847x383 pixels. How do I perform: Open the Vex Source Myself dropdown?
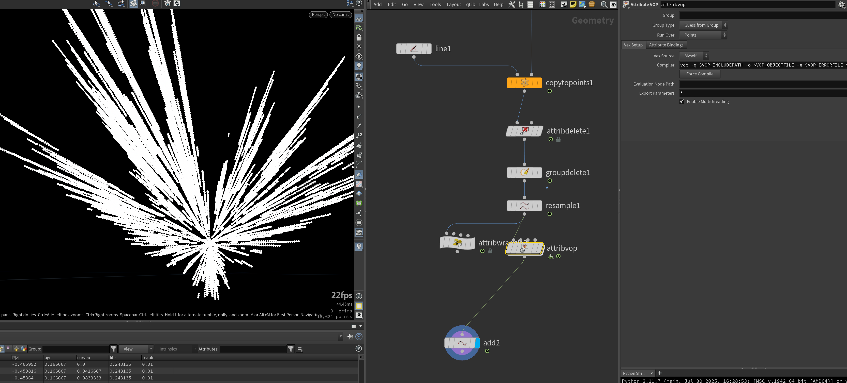(x=694, y=56)
